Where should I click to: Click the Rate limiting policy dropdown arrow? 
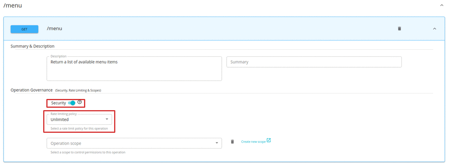coord(107,119)
